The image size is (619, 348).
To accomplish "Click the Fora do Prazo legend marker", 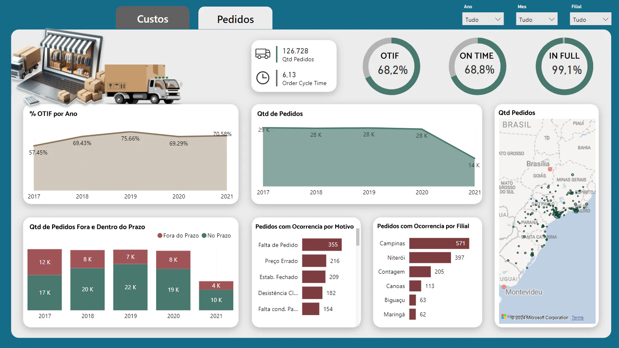I will (x=160, y=235).
